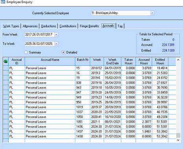
Task: Click batch number 1037 cell
Action: click(82, 112)
